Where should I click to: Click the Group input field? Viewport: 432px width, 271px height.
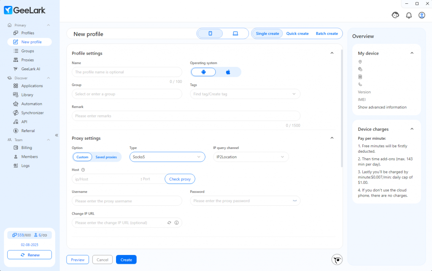(127, 94)
